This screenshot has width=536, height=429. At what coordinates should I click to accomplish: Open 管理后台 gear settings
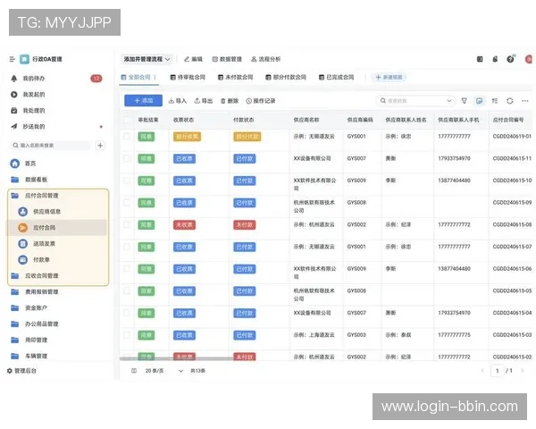(21, 371)
